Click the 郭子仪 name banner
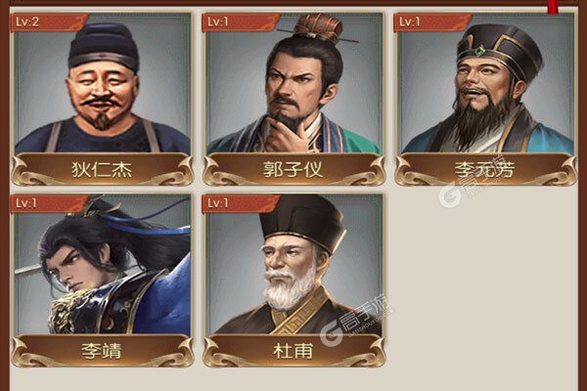The height and width of the screenshot is (391, 587). 293,169
